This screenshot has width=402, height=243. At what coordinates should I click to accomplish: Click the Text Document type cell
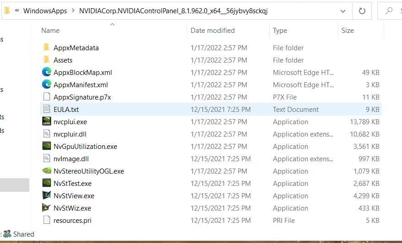[296, 110]
